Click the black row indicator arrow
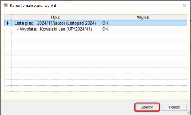Screen dimensions: 191x115 pos(8,23)
